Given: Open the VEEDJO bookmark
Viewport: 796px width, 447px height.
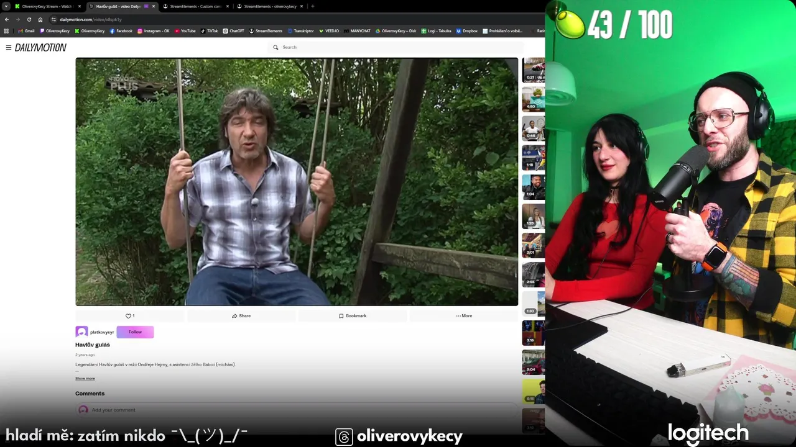Looking at the screenshot, I should pyautogui.click(x=330, y=30).
